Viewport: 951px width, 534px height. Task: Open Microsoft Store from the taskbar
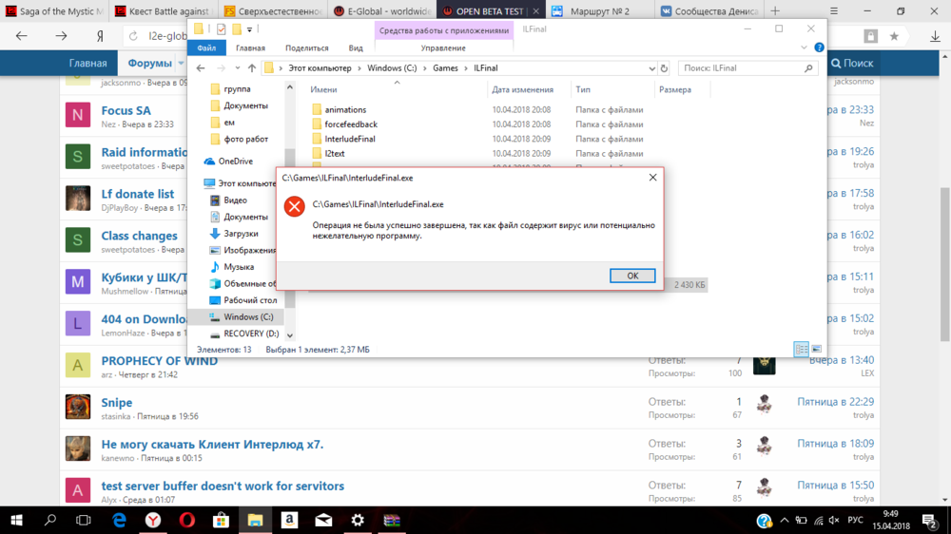[x=221, y=520]
